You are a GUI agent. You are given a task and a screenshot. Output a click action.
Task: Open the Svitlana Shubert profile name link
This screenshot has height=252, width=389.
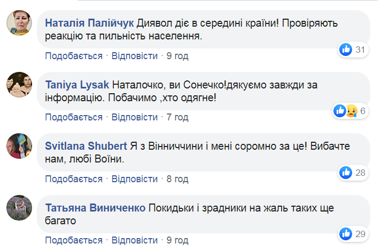[85, 146]
